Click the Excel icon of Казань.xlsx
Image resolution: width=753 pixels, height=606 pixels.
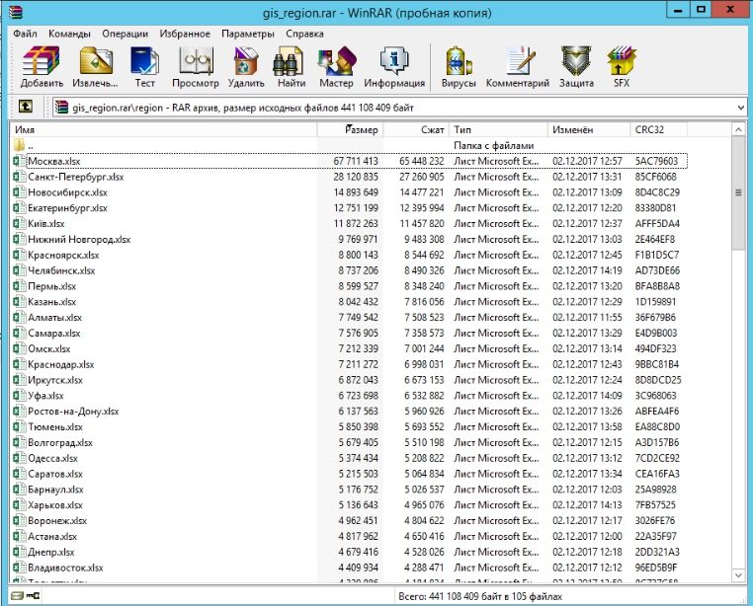tap(19, 302)
